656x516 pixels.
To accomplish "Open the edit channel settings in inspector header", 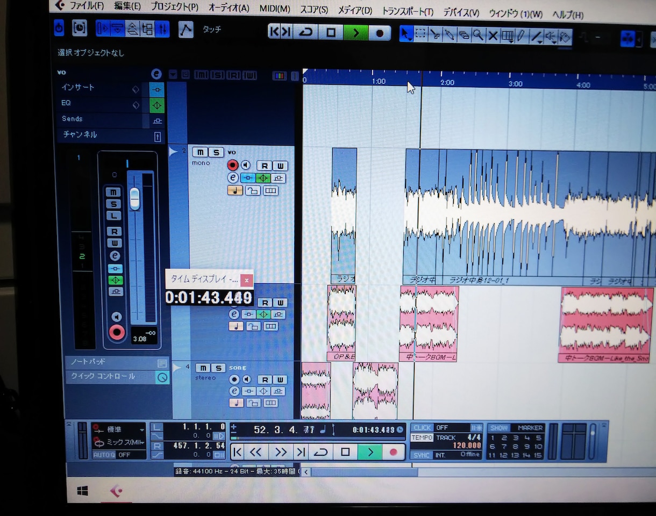I will [156, 74].
